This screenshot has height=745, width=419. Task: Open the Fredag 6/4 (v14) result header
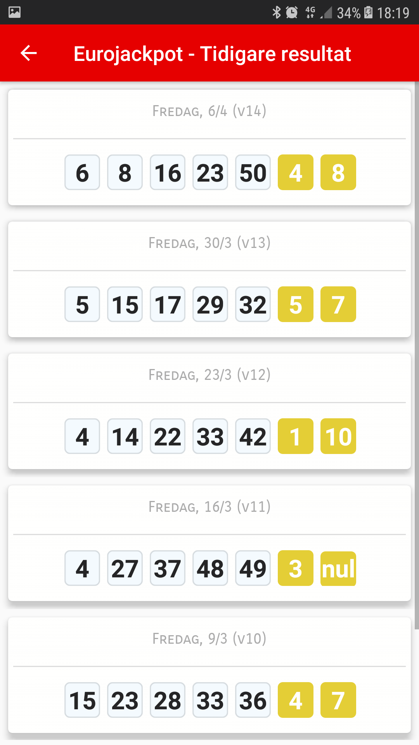click(x=209, y=111)
